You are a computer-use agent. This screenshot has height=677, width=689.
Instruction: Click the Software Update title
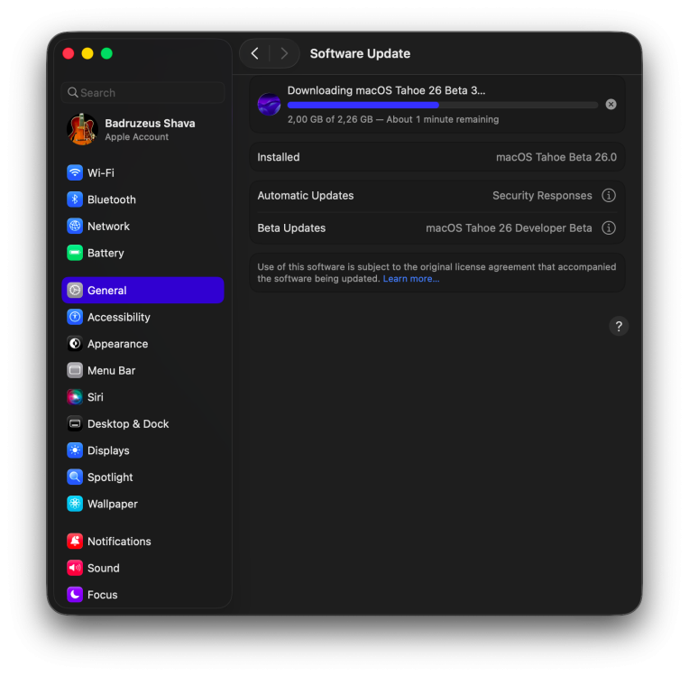[x=360, y=53]
